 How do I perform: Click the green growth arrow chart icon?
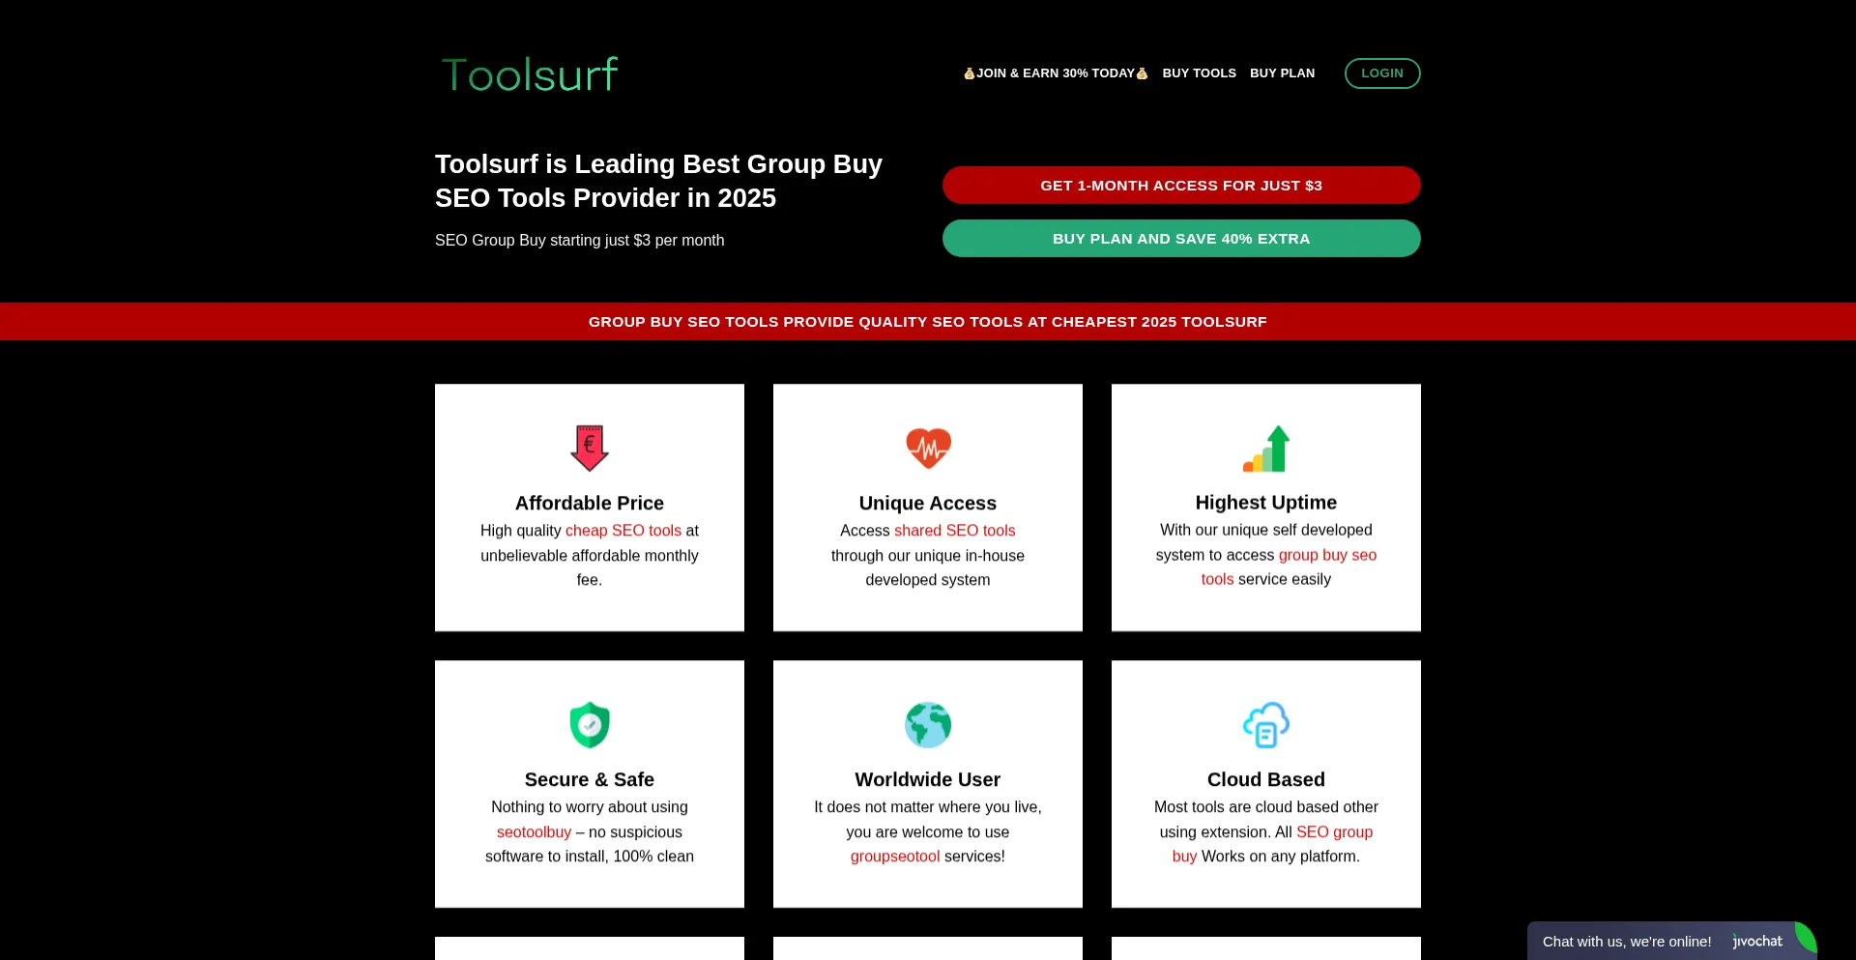coord(1266,449)
